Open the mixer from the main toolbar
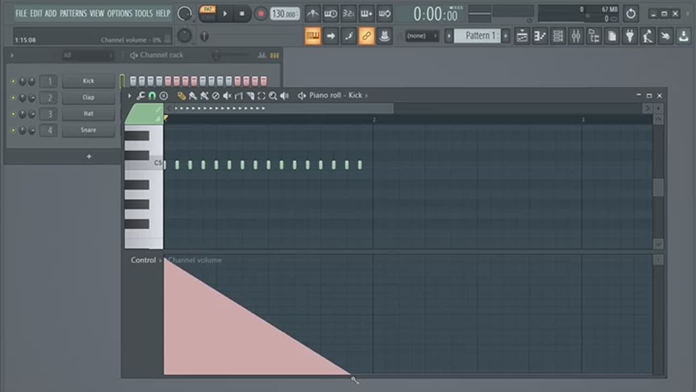This screenshot has width=696, height=392. (x=576, y=36)
